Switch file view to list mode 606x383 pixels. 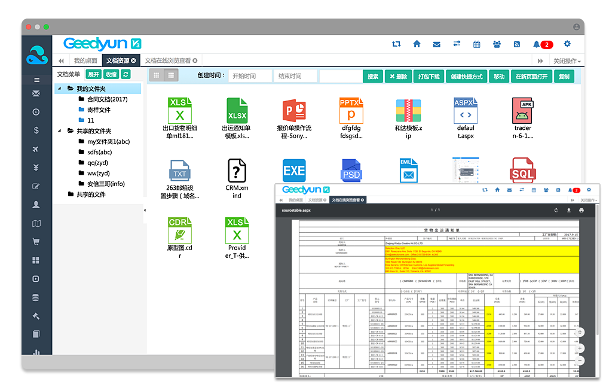pyautogui.click(x=171, y=75)
